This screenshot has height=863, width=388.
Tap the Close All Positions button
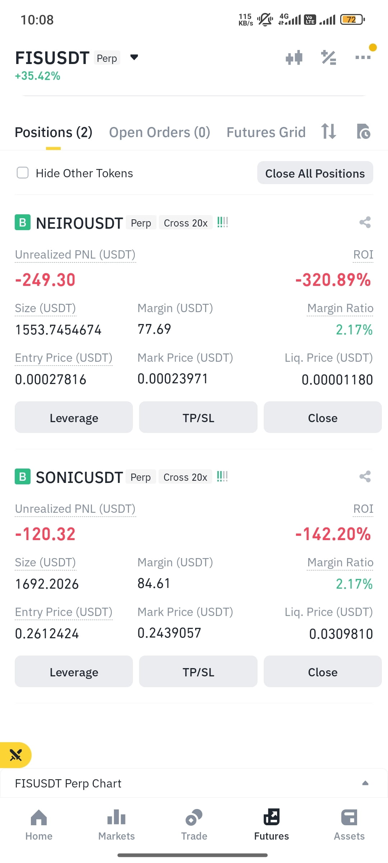tap(315, 173)
